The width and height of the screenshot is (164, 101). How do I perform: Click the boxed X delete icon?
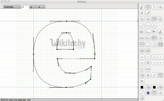(x=160, y=38)
